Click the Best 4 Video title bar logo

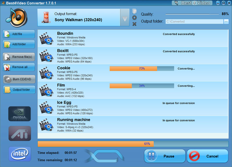(x=192, y=3)
